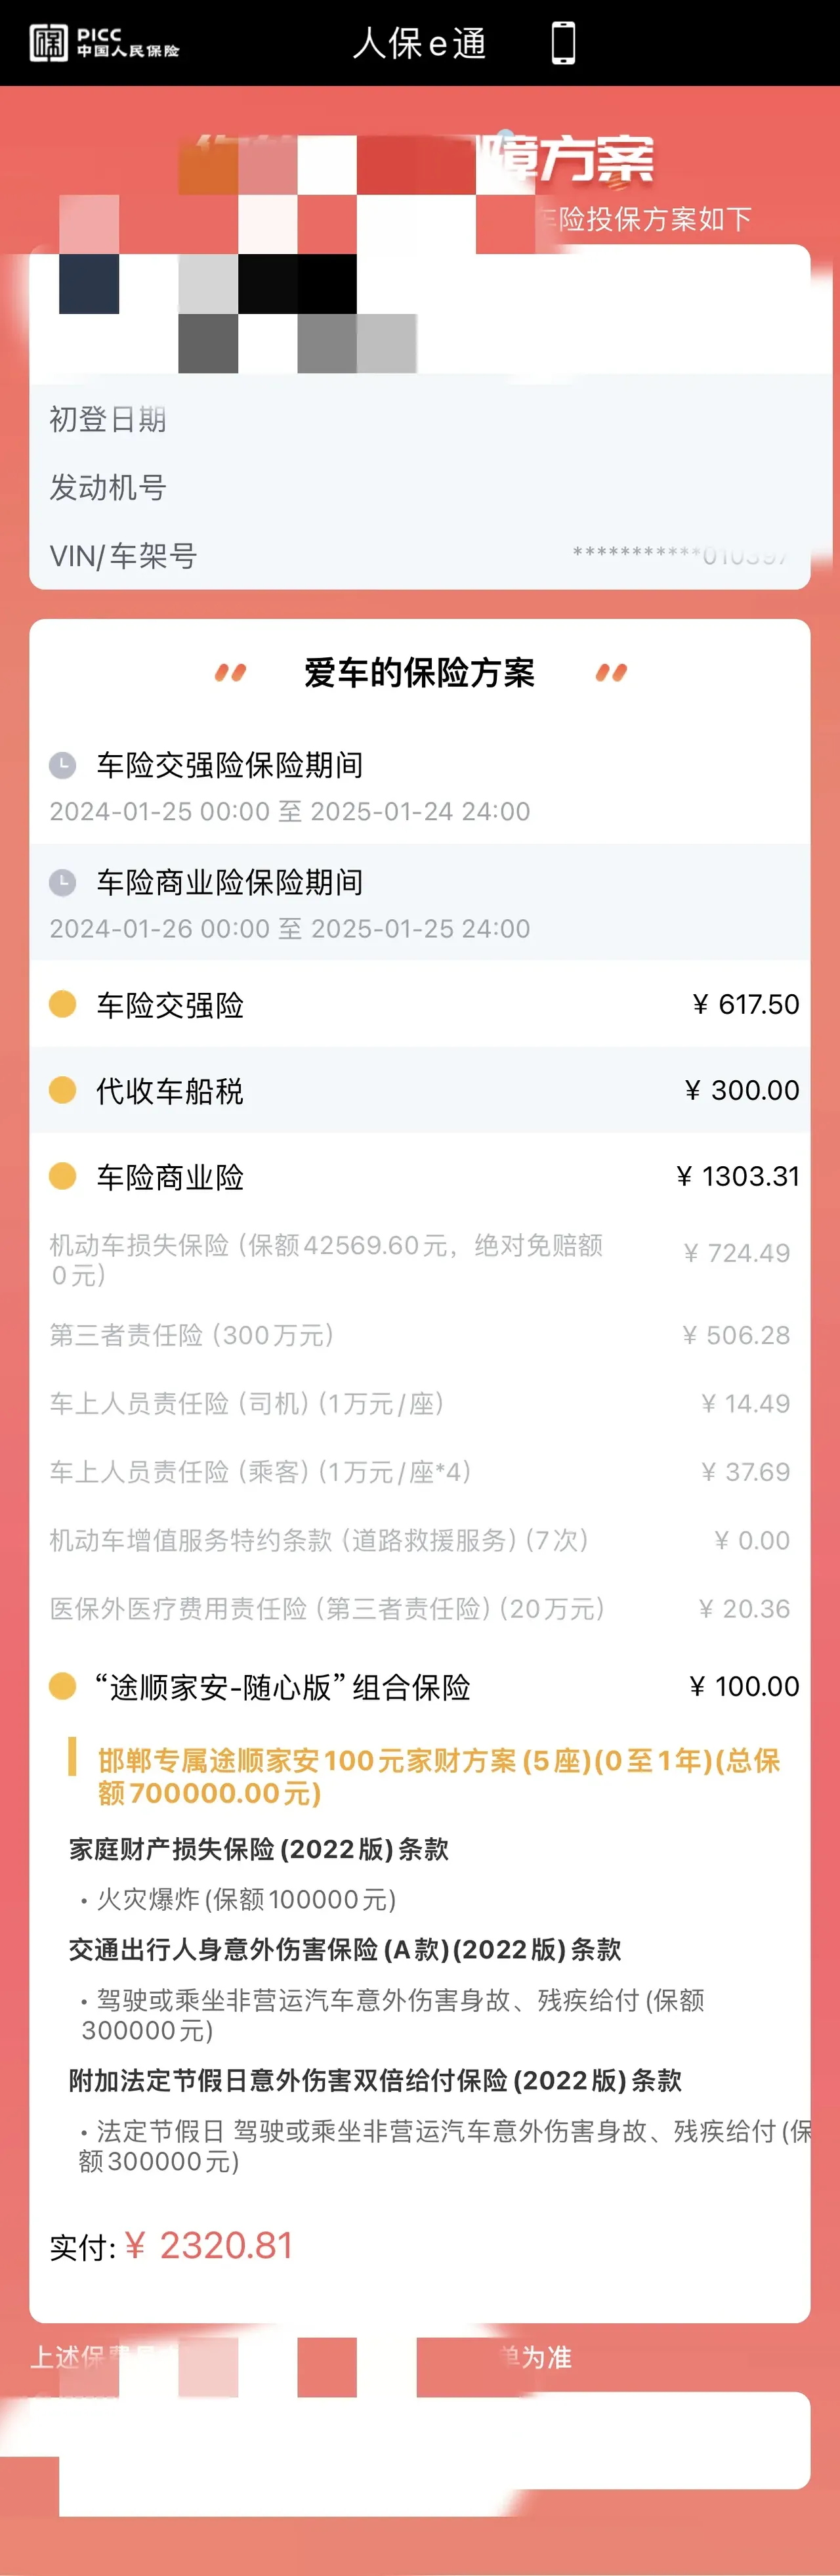Toggle the 医保外医疗费用责任险 coverage row
Viewport: 840px width, 2576px height.
coord(420,1608)
